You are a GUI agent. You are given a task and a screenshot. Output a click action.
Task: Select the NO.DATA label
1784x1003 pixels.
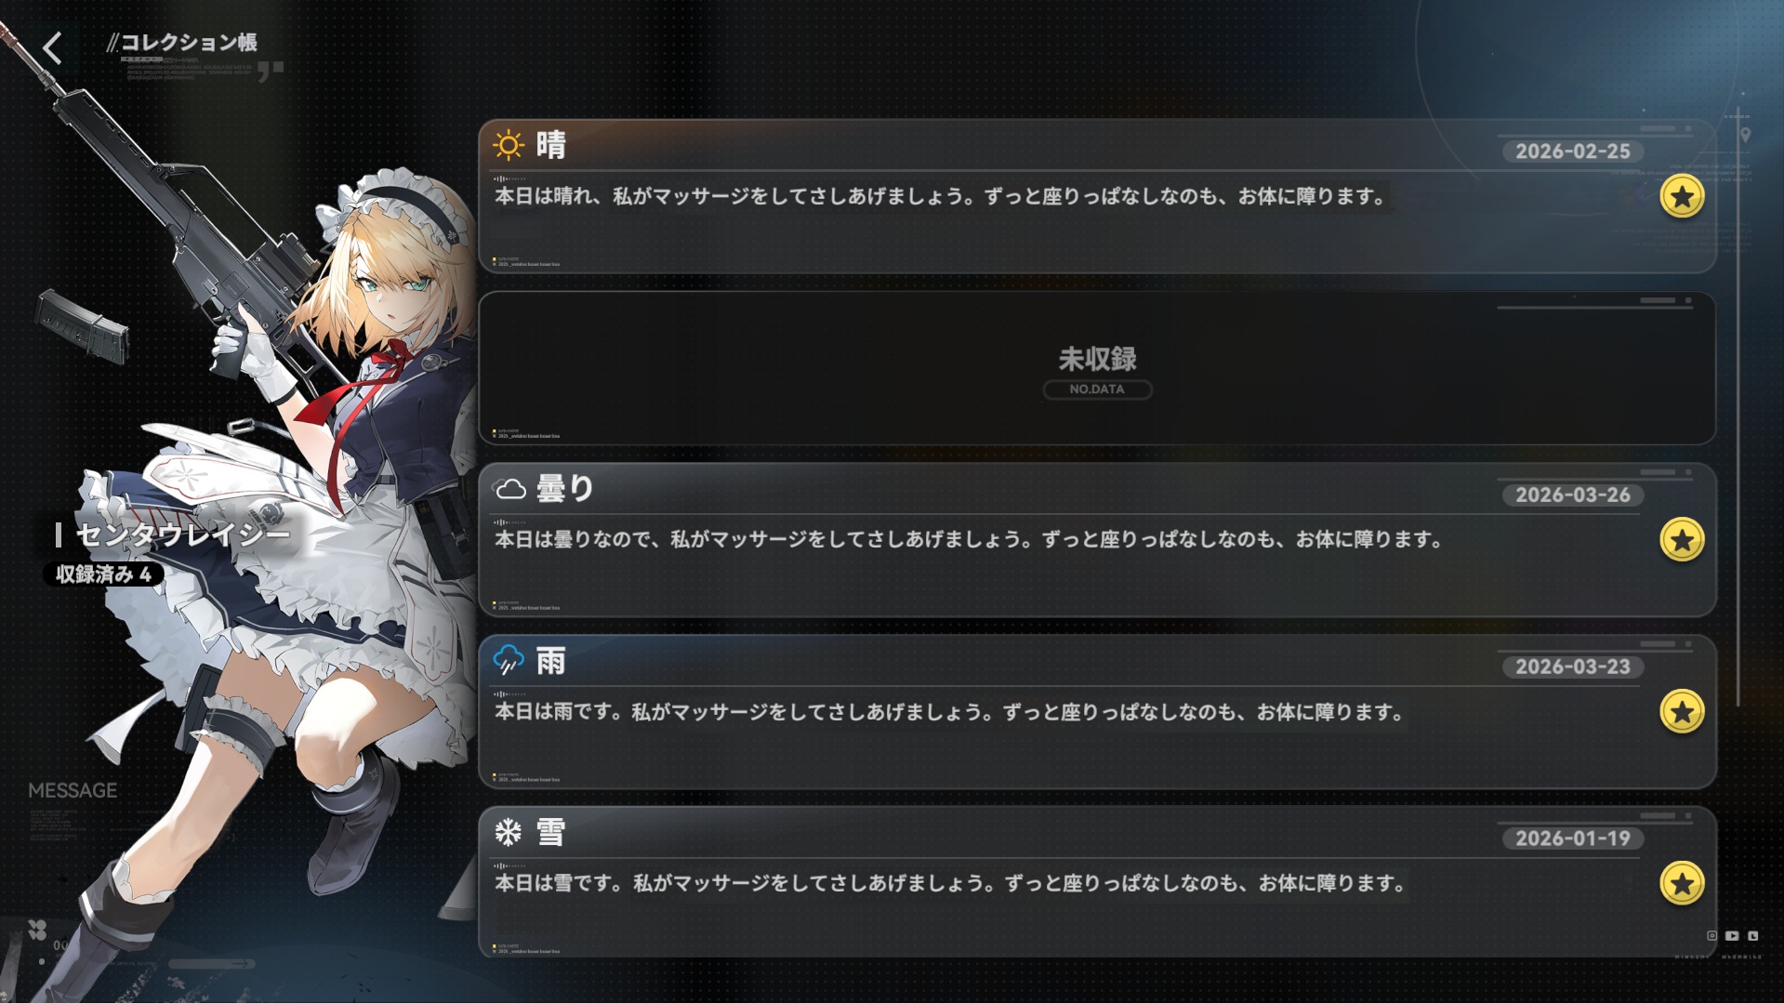(x=1097, y=389)
